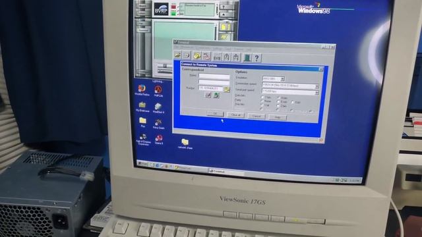Click the Number input field
Viewport: 422px width, 237px height.
pyautogui.click(x=211, y=88)
